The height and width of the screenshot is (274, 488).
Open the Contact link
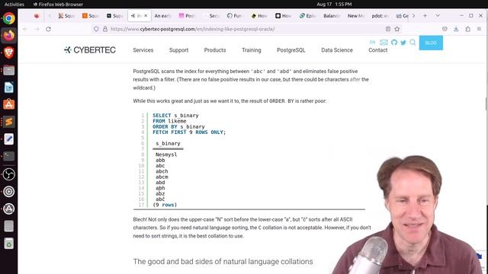[x=378, y=50]
